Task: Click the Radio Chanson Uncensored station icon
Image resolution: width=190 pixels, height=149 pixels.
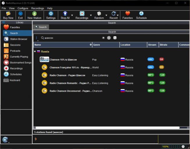Action: point(45,91)
